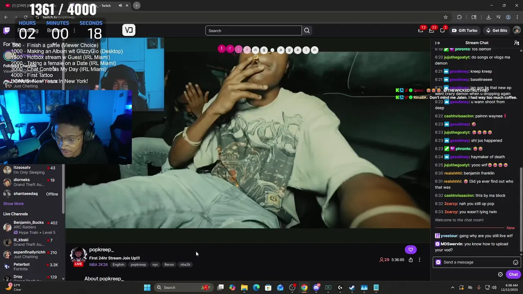Click the Twitch search field
This screenshot has width=523, height=294.
pyautogui.click(x=253, y=31)
